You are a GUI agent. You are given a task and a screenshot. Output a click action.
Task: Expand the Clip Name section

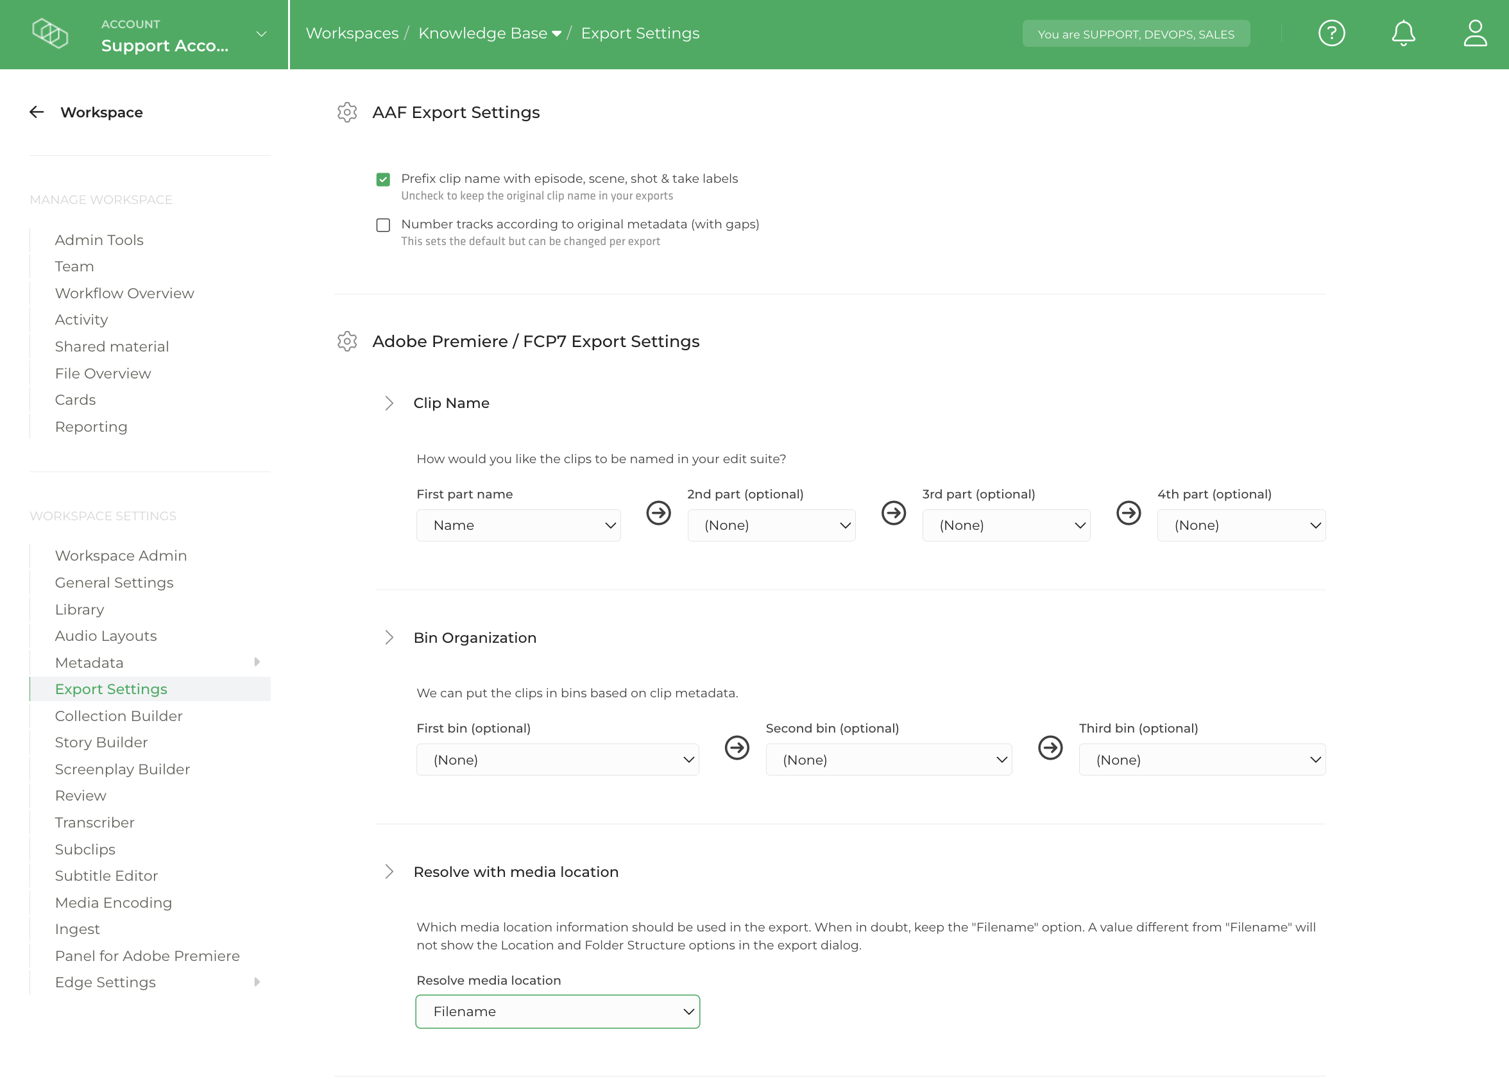(x=390, y=403)
